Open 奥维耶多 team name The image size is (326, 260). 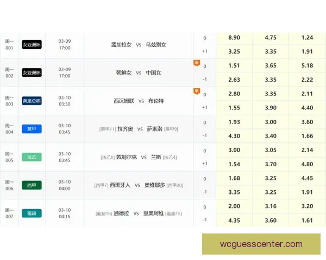pos(155,185)
